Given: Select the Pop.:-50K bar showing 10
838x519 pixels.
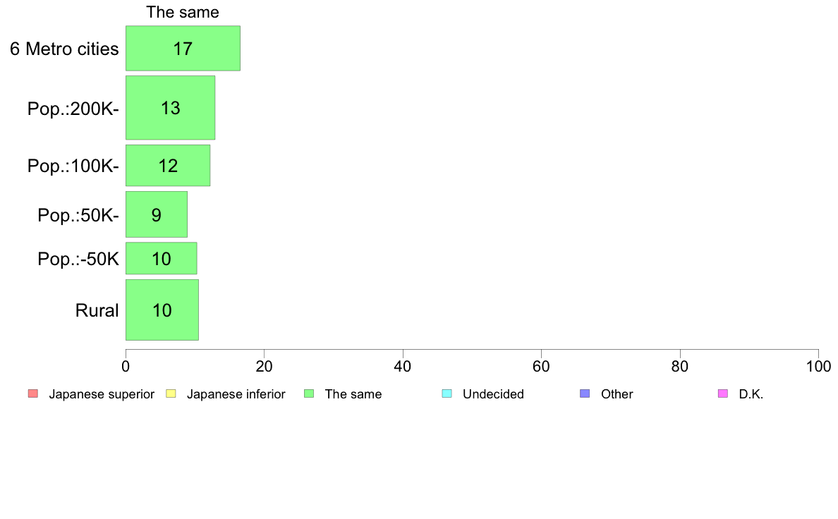Looking at the screenshot, I should point(162,258).
